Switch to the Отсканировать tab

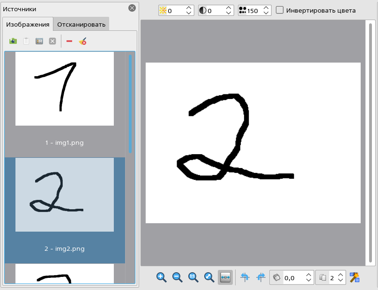[82, 24]
